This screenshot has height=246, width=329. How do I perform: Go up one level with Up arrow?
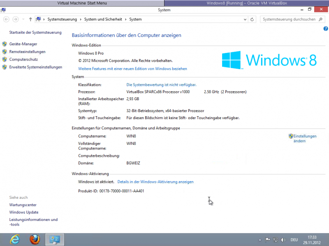tap(30, 19)
